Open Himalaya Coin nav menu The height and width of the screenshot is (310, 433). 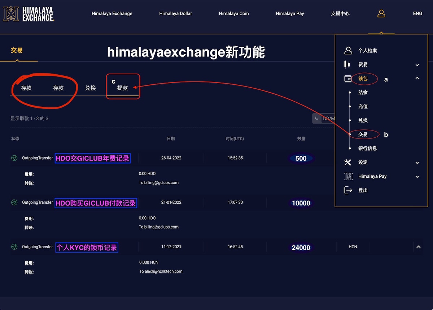(234, 14)
